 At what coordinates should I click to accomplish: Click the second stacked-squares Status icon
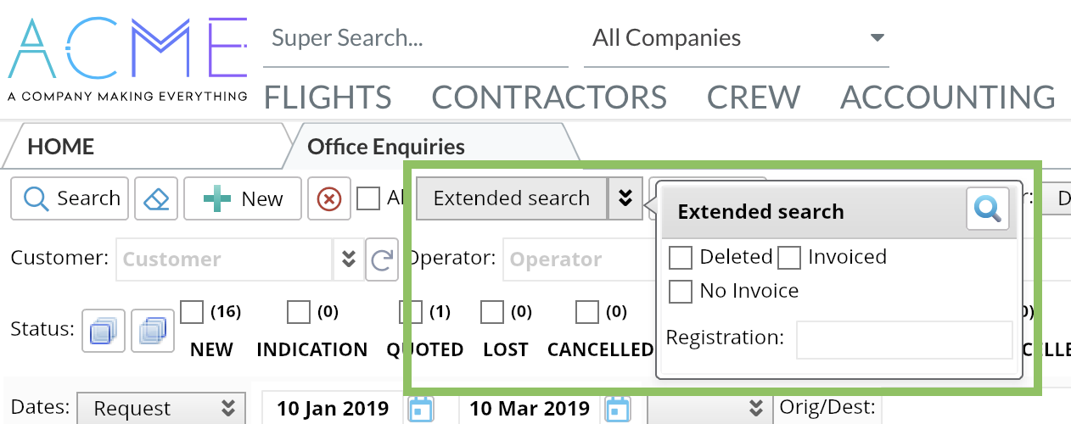point(154,330)
